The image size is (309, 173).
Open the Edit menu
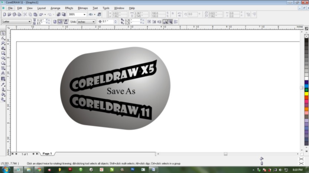[20, 8]
